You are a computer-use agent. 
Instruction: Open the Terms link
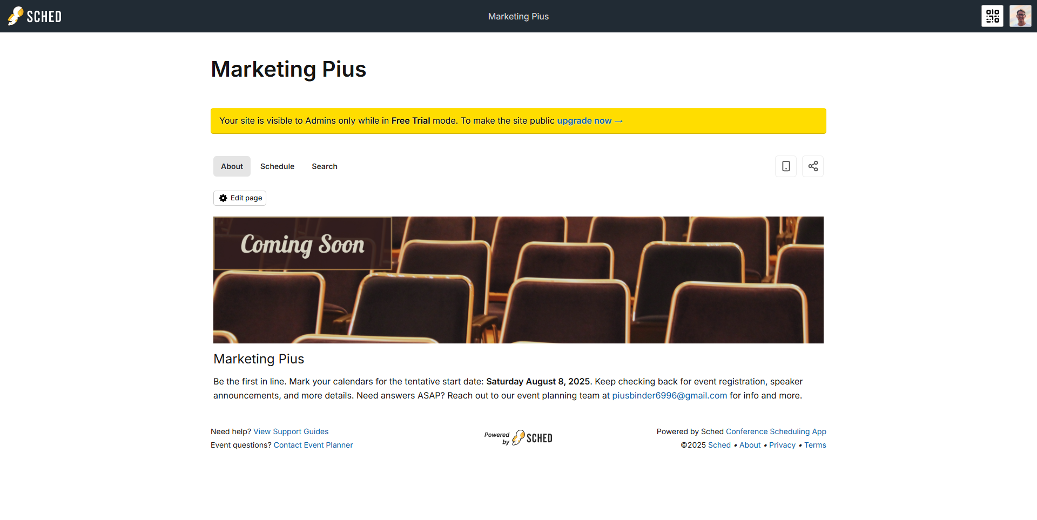point(815,445)
